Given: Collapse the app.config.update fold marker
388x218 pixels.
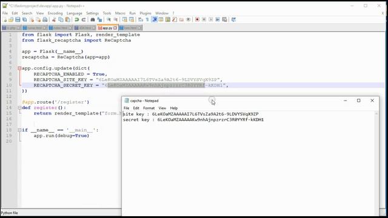Looking at the screenshot, I should coord(19,68).
